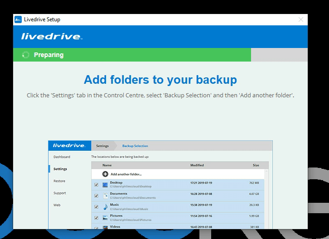Image resolution: width=329 pixels, height=239 pixels.
Task: Click the Pictures folder icon
Action: pos(105,218)
